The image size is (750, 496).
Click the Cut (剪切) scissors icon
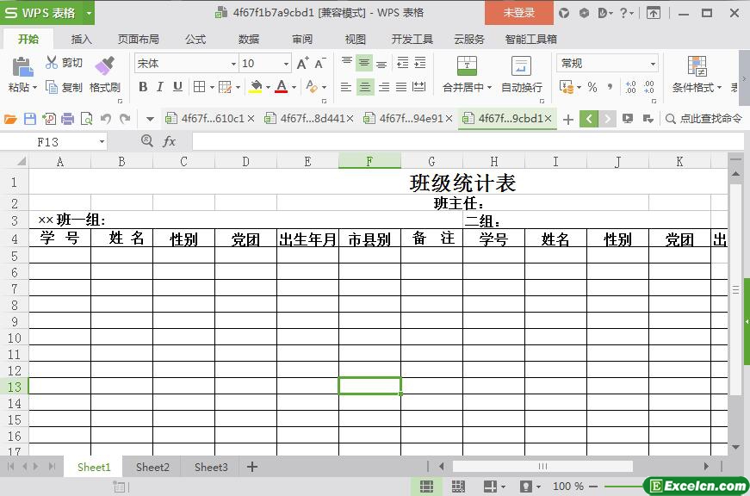(52, 63)
